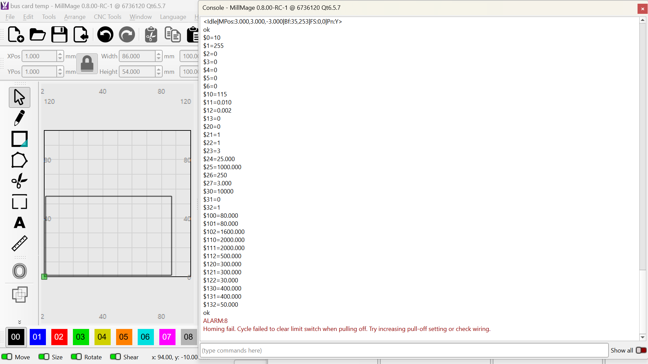The height and width of the screenshot is (364, 648).
Task: Increase Width value with spinner arrow
Action: [x=159, y=54]
